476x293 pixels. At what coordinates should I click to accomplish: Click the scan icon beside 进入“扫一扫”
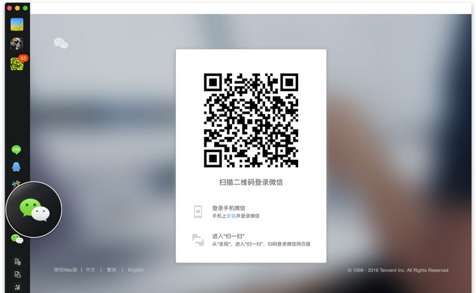pos(198,239)
